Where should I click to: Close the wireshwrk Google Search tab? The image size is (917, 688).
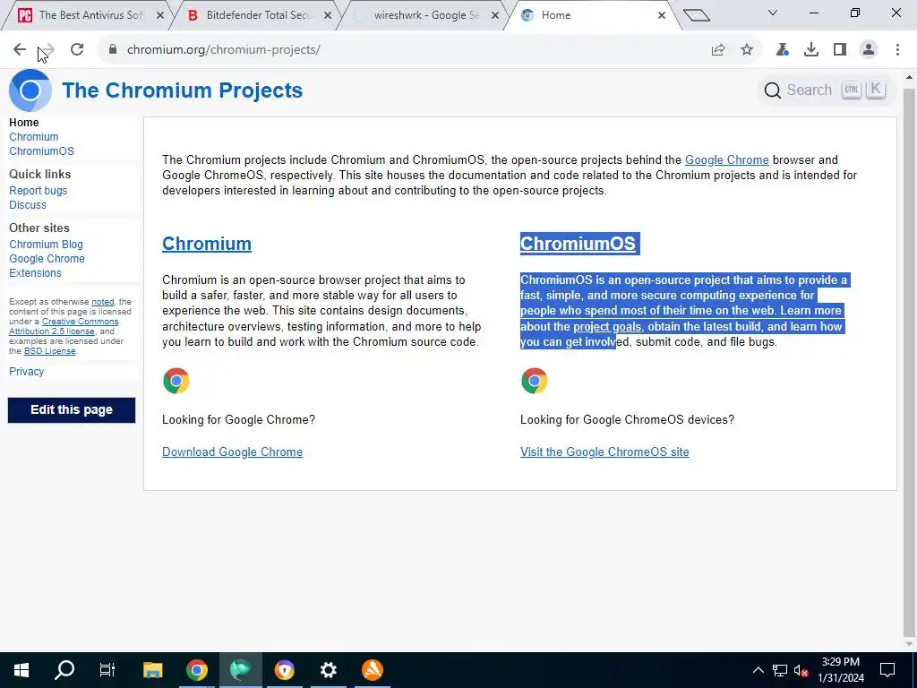point(494,15)
